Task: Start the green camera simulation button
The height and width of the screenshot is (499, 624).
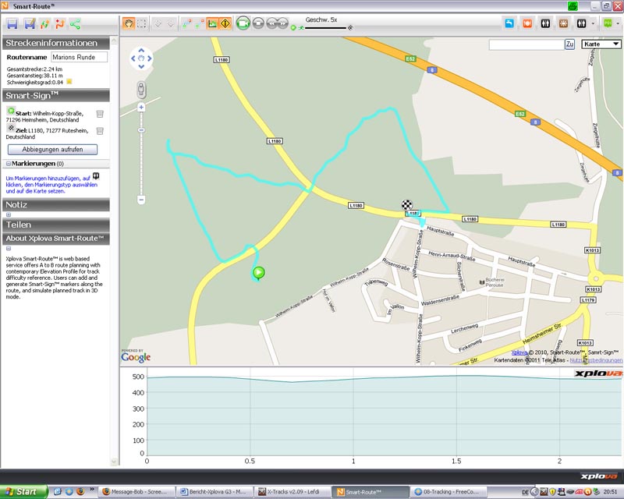Action: point(243,23)
